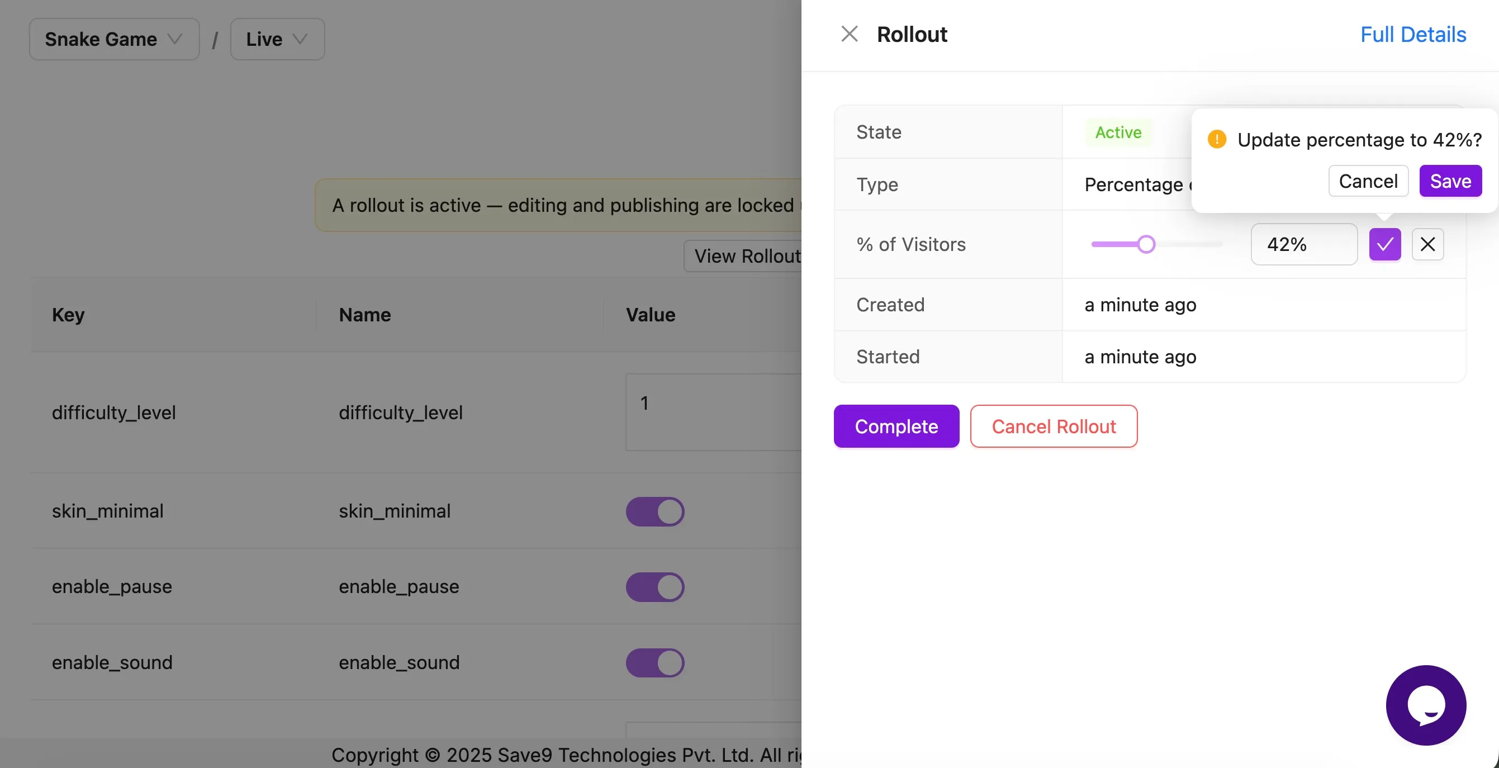Click the '% of Visitors' label
The height and width of the screenshot is (768, 1499).
click(x=910, y=244)
